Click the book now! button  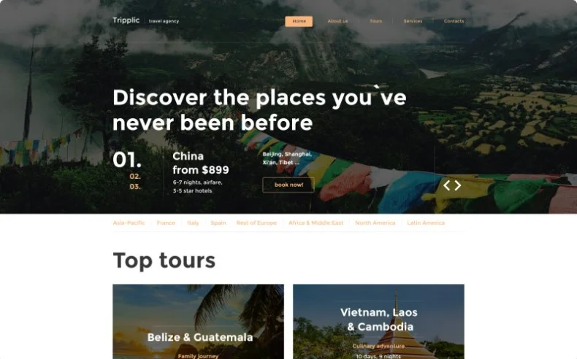point(288,185)
